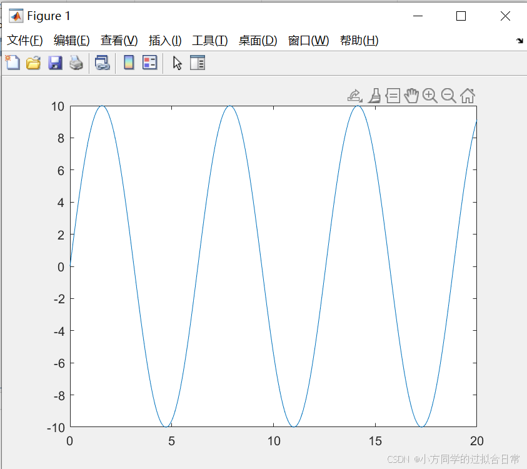
Task: Open the 工具(T) menu
Action: [x=209, y=40]
